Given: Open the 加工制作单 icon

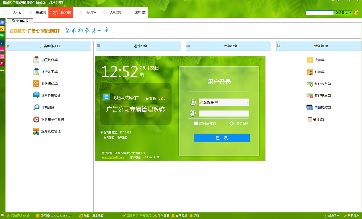Looking at the screenshot, I should coord(36,60).
